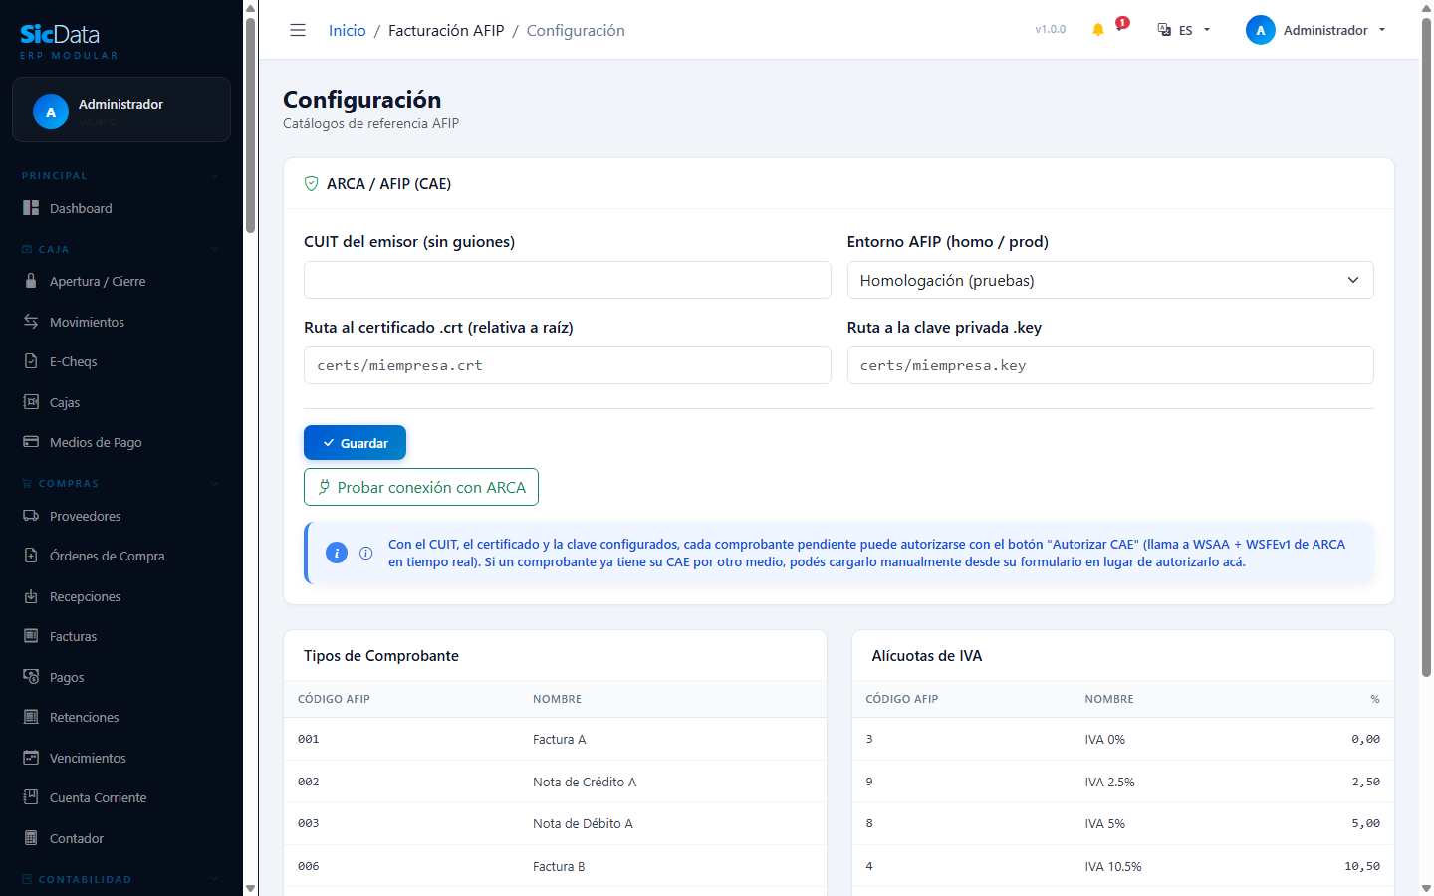Focus the private key .key path field
1434x896 pixels.
(1110, 365)
